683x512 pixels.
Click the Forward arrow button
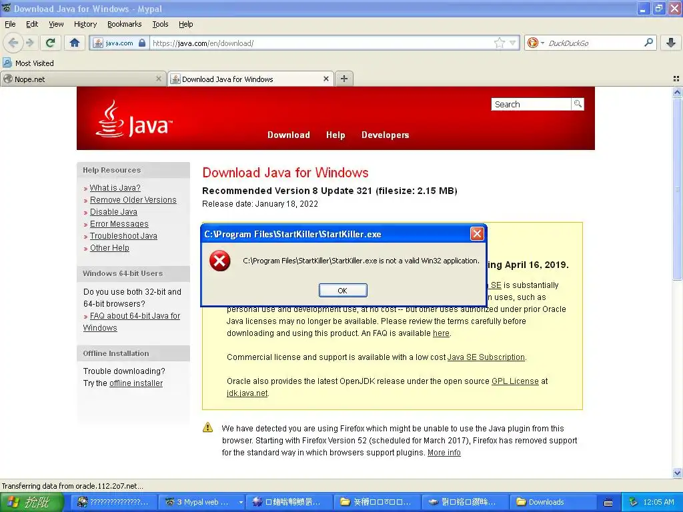(x=30, y=43)
